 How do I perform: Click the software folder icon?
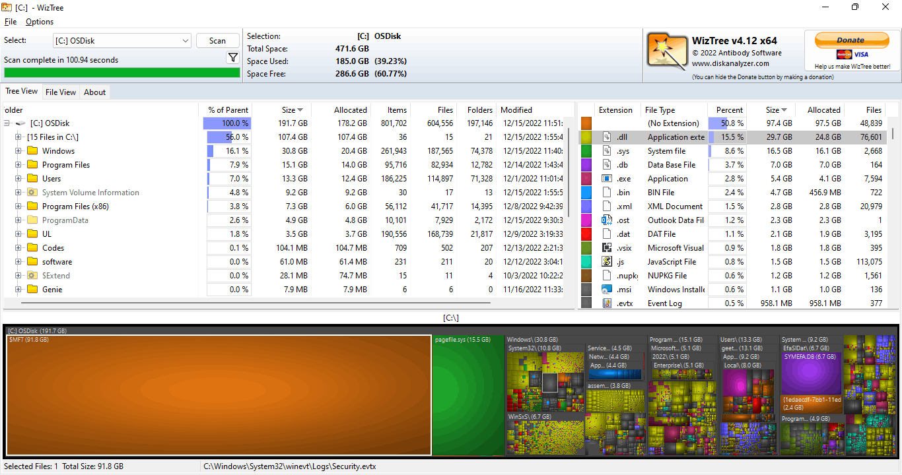click(x=32, y=262)
